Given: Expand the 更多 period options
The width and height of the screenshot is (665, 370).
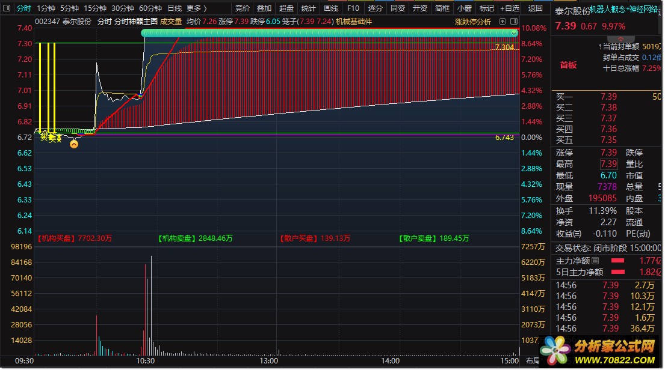Looking at the screenshot, I should pyautogui.click(x=197, y=8).
